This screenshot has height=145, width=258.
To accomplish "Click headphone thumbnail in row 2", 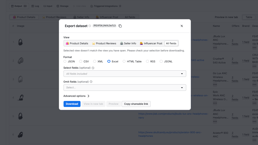I will pos(20,61).
